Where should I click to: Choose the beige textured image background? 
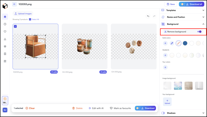[x=188, y=86]
